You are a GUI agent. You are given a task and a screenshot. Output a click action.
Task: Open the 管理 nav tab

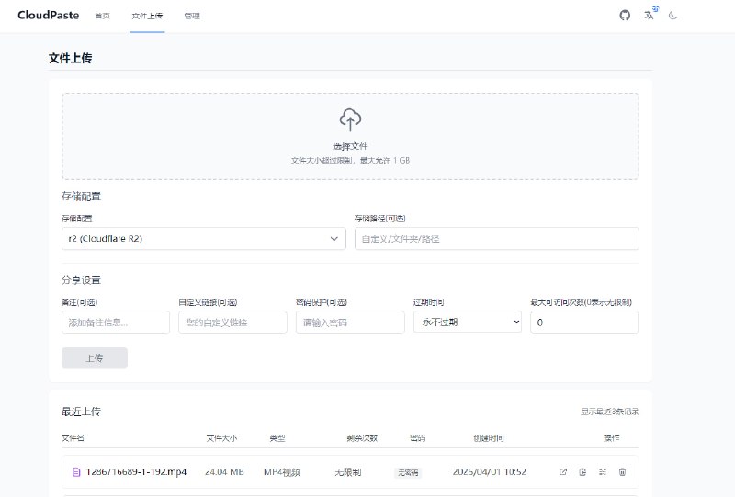click(x=192, y=16)
